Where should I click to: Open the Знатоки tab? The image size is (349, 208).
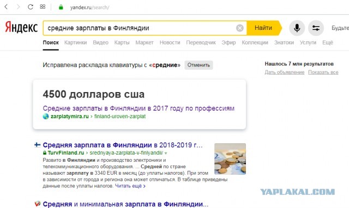(x=284, y=42)
